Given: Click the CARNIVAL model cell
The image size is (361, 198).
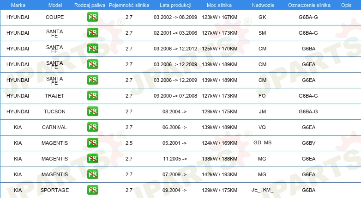Looking at the screenshot, I should pos(54,127).
